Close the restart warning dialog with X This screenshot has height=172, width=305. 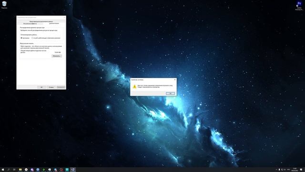[175, 80]
